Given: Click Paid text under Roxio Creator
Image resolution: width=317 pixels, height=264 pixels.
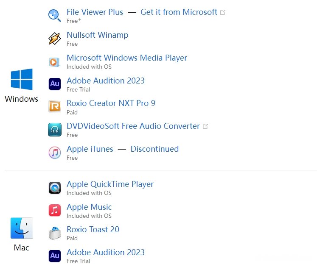Looking at the screenshot, I should (x=72, y=112).
